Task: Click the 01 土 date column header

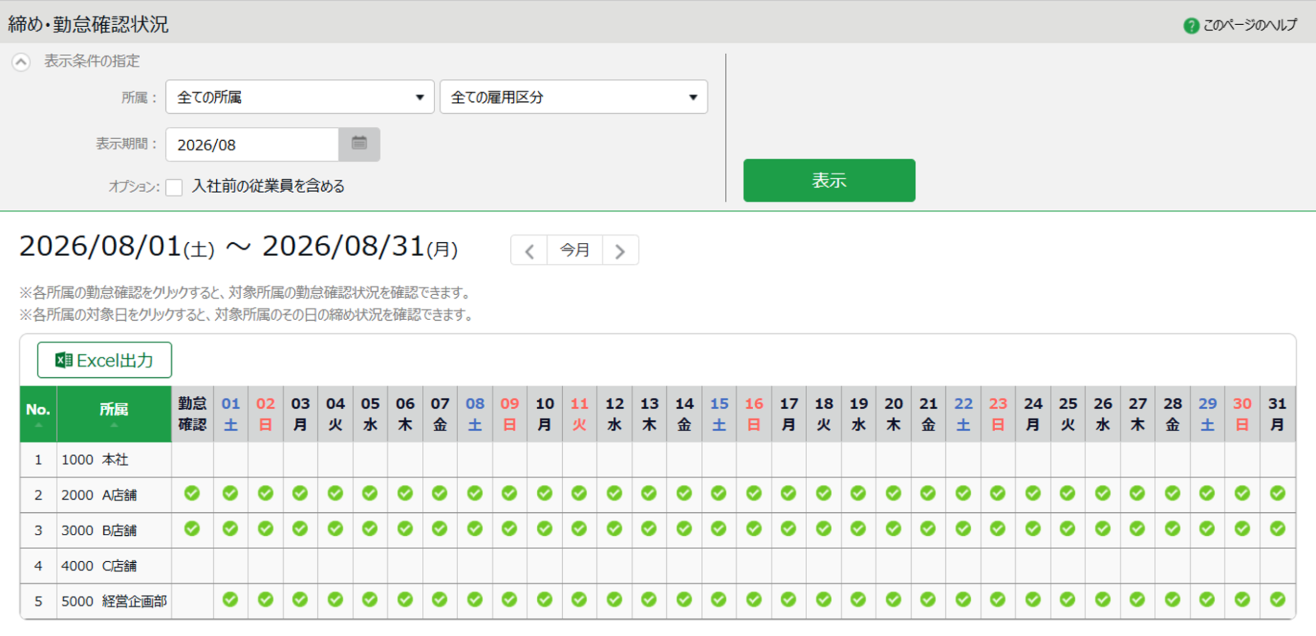Action: (230, 414)
